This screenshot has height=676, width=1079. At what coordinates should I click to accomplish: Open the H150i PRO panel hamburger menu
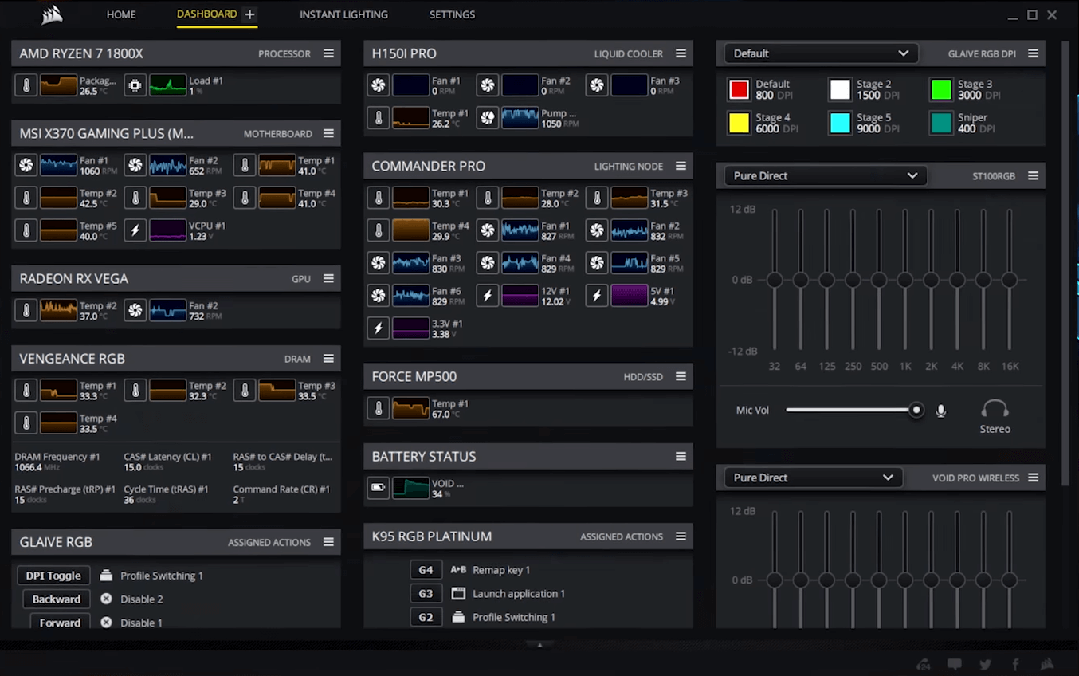[x=681, y=53]
